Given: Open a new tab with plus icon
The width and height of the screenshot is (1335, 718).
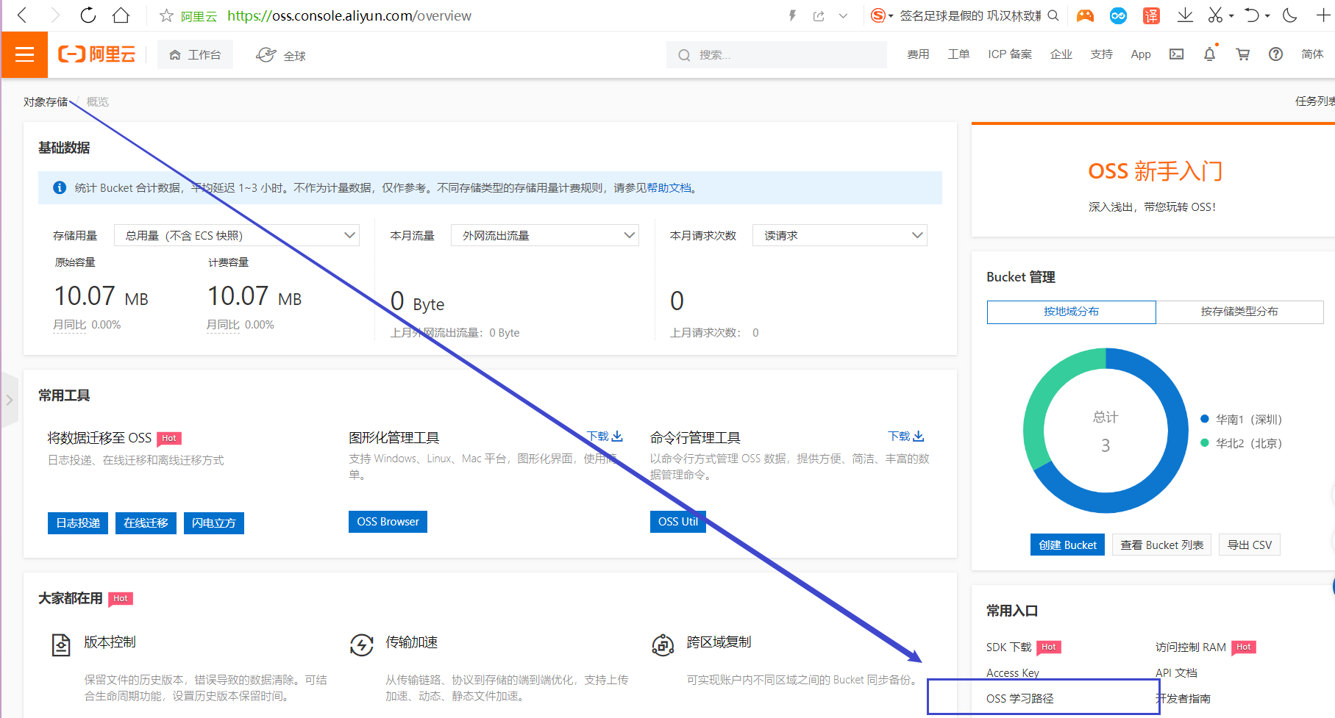Looking at the screenshot, I should tap(1322, 15).
